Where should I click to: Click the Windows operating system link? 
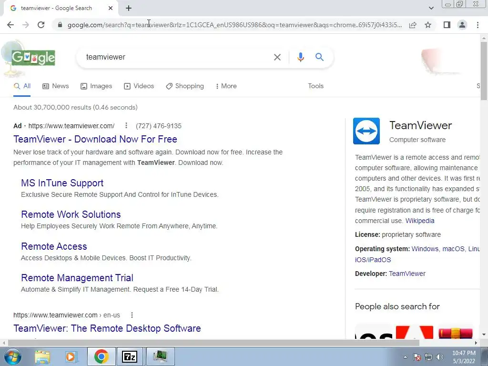pyautogui.click(x=425, y=249)
